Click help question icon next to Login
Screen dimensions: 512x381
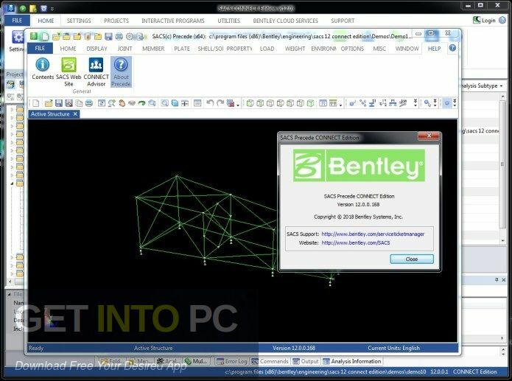[x=502, y=20]
